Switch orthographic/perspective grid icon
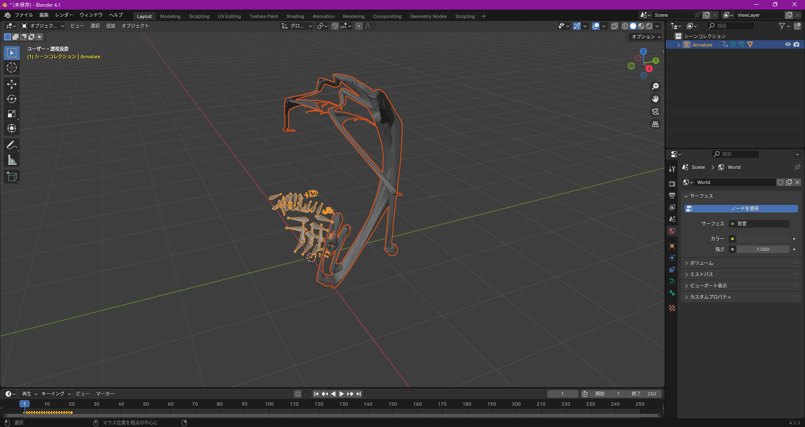The width and height of the screenshot is (805, 427). (655, 124)
